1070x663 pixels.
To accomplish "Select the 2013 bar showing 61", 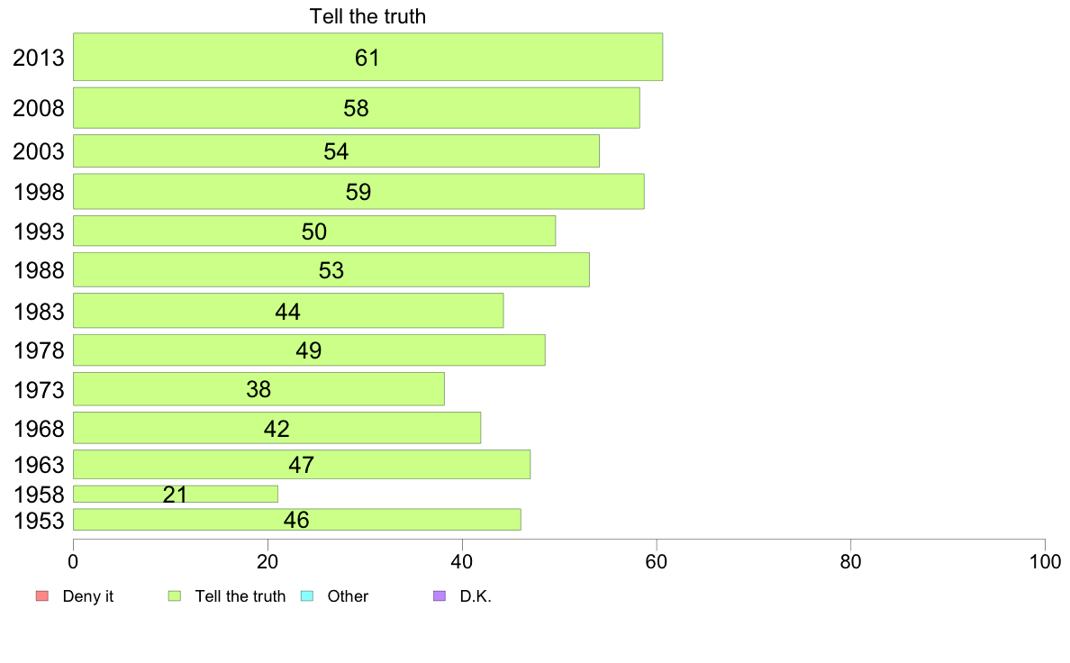I will click(x=367, y=57).
